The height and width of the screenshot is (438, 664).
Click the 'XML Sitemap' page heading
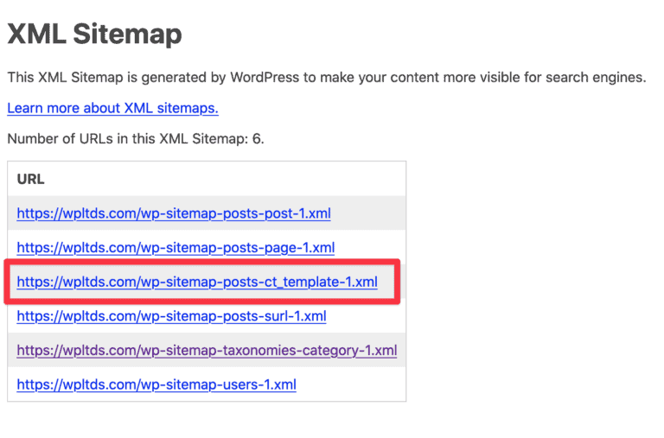click(x=94, y=35)
